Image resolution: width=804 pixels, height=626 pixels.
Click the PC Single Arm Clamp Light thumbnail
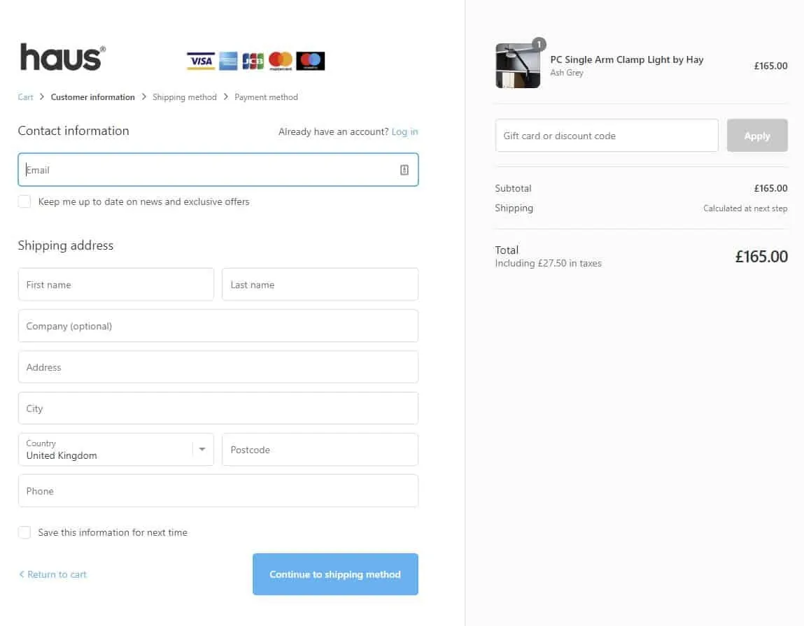click(x=518, y=63)
